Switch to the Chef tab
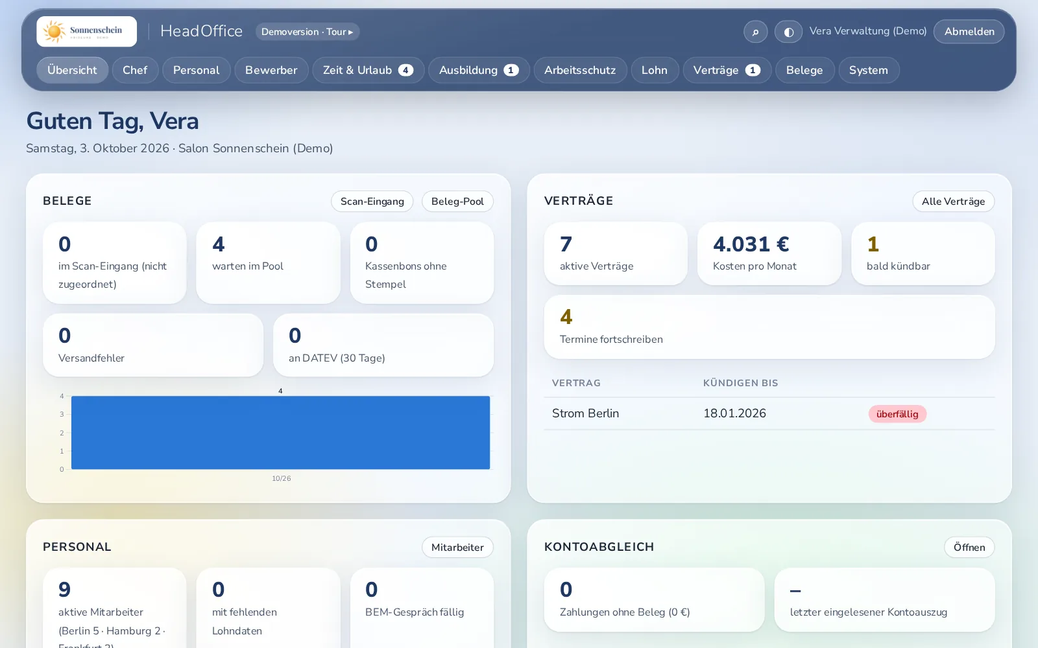The height and width of the screenshot is (648, 1038). point(135,70)
